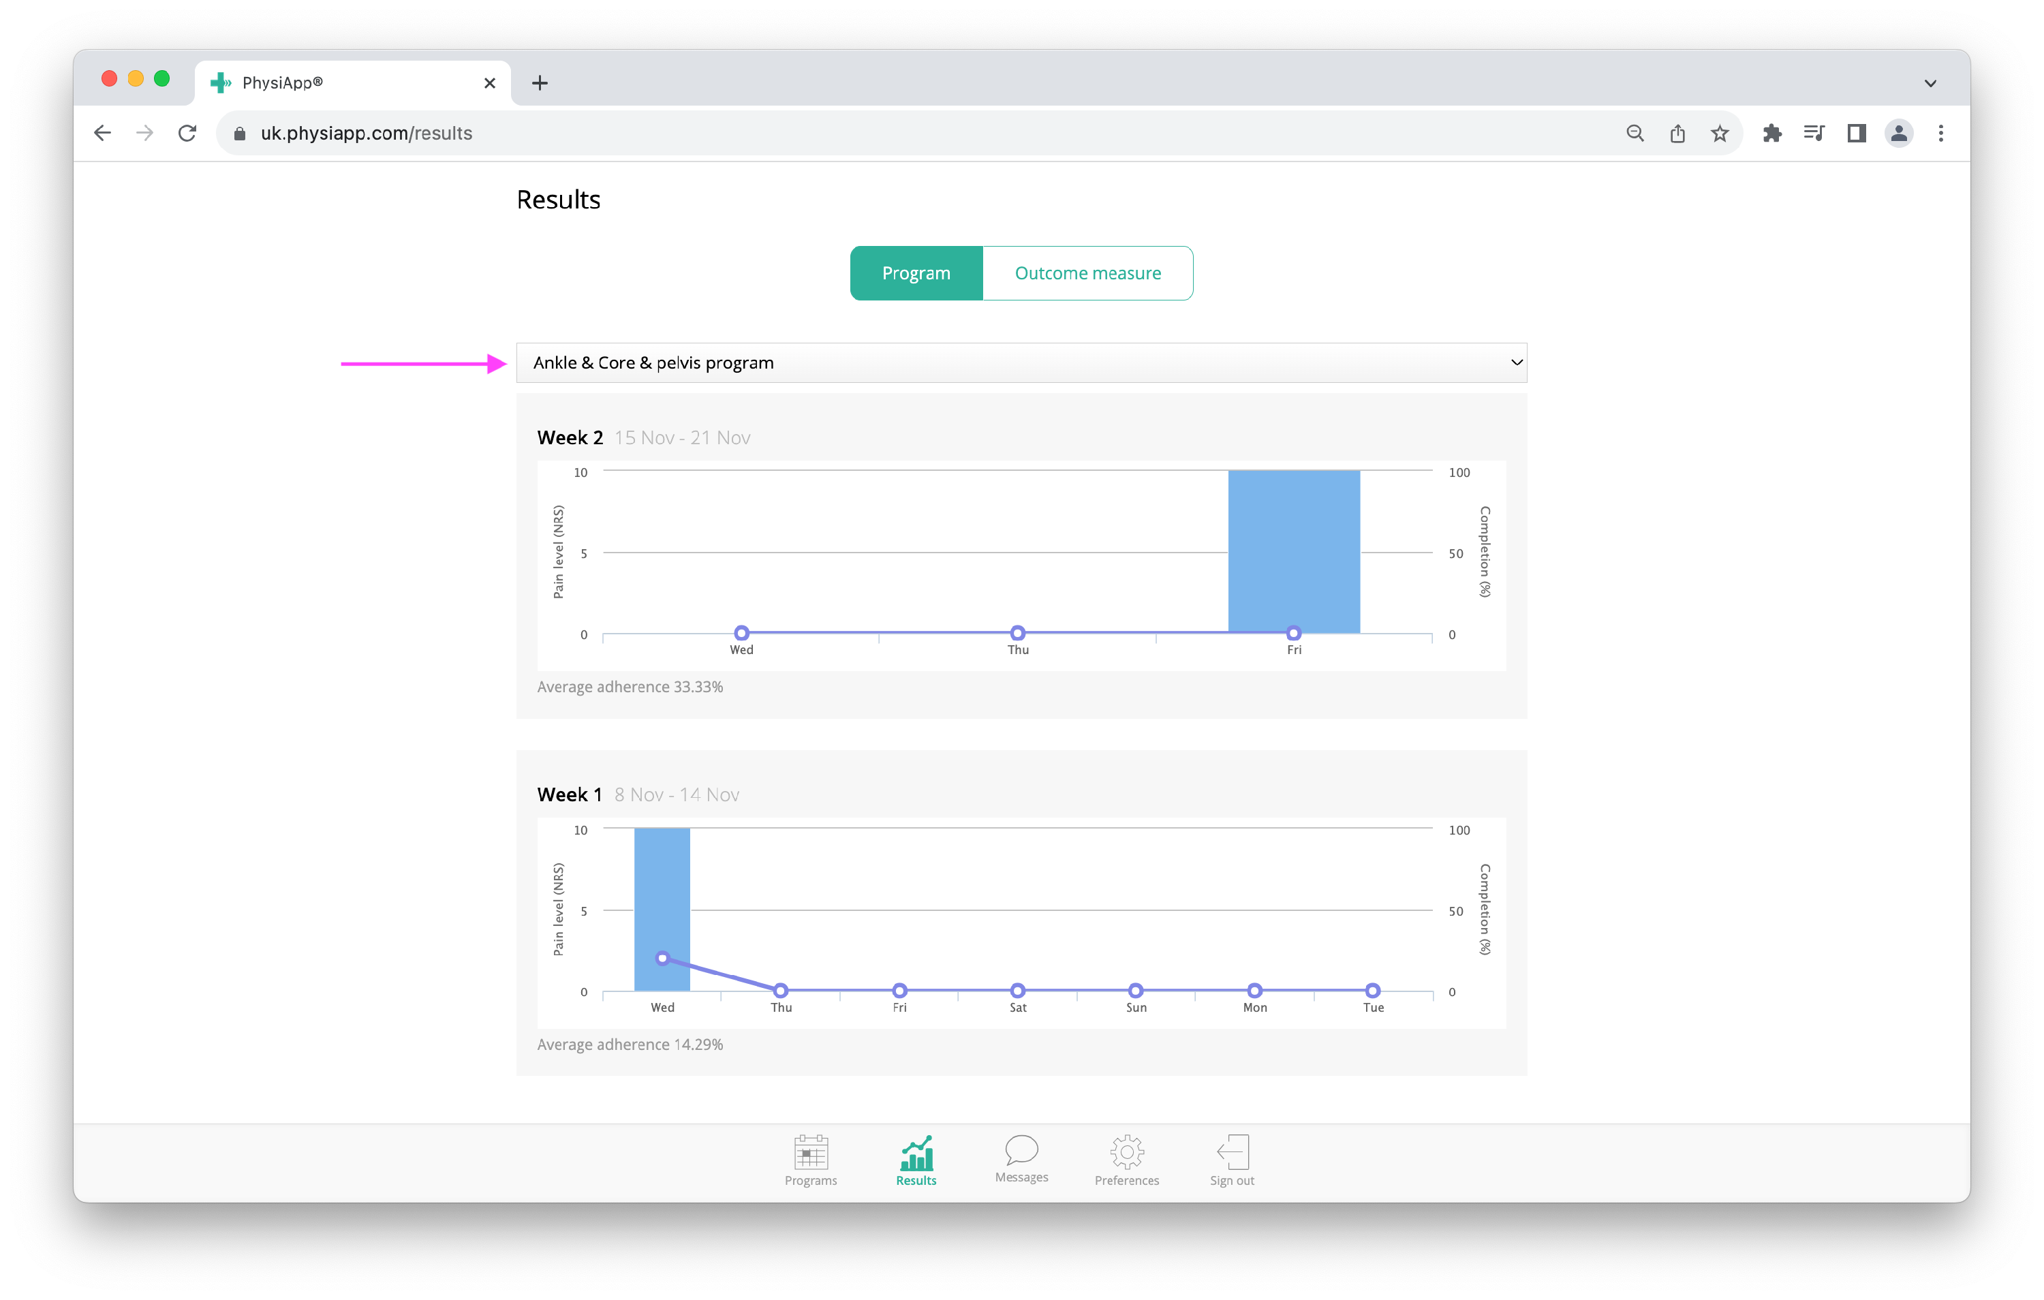The width and height of the screenshot is (2044, 1300).
Task: Open the Ankle & Core & pelvis program dropdown
Action: coord(1021,362)
